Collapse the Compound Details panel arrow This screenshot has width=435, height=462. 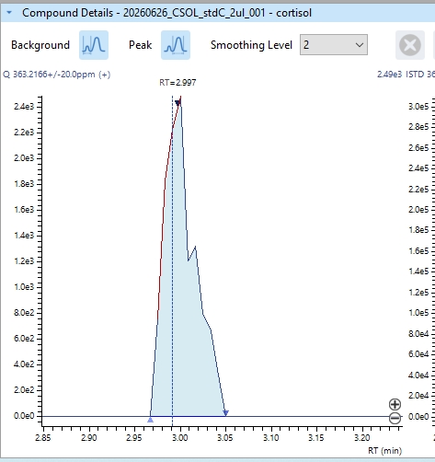click(x=9, y=13)
